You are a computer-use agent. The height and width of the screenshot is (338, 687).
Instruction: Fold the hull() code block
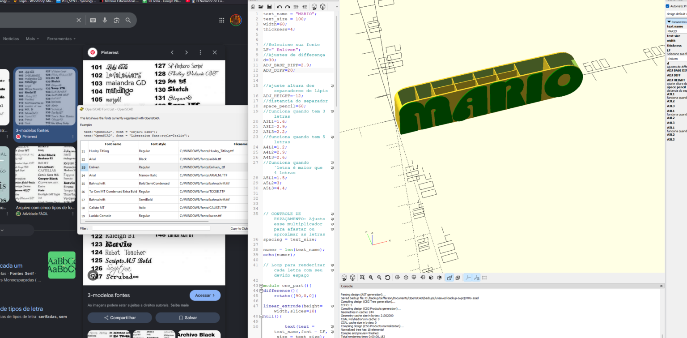pyautogui.click(x=261, y=316)
